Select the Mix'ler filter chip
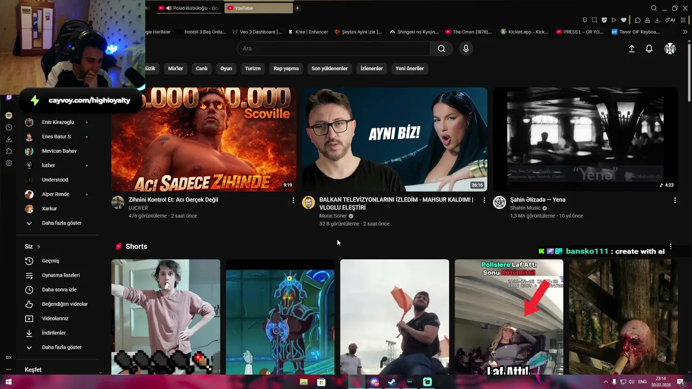This screenshot has height=389, width=692. 176,69
